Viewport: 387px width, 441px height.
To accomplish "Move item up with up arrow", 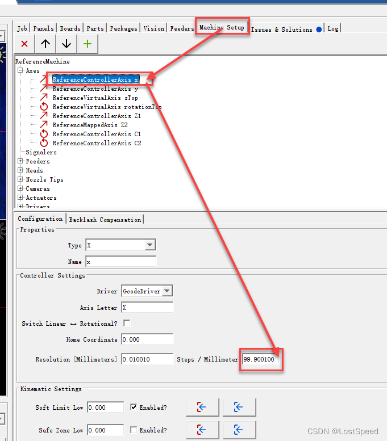I will [45, 44].
